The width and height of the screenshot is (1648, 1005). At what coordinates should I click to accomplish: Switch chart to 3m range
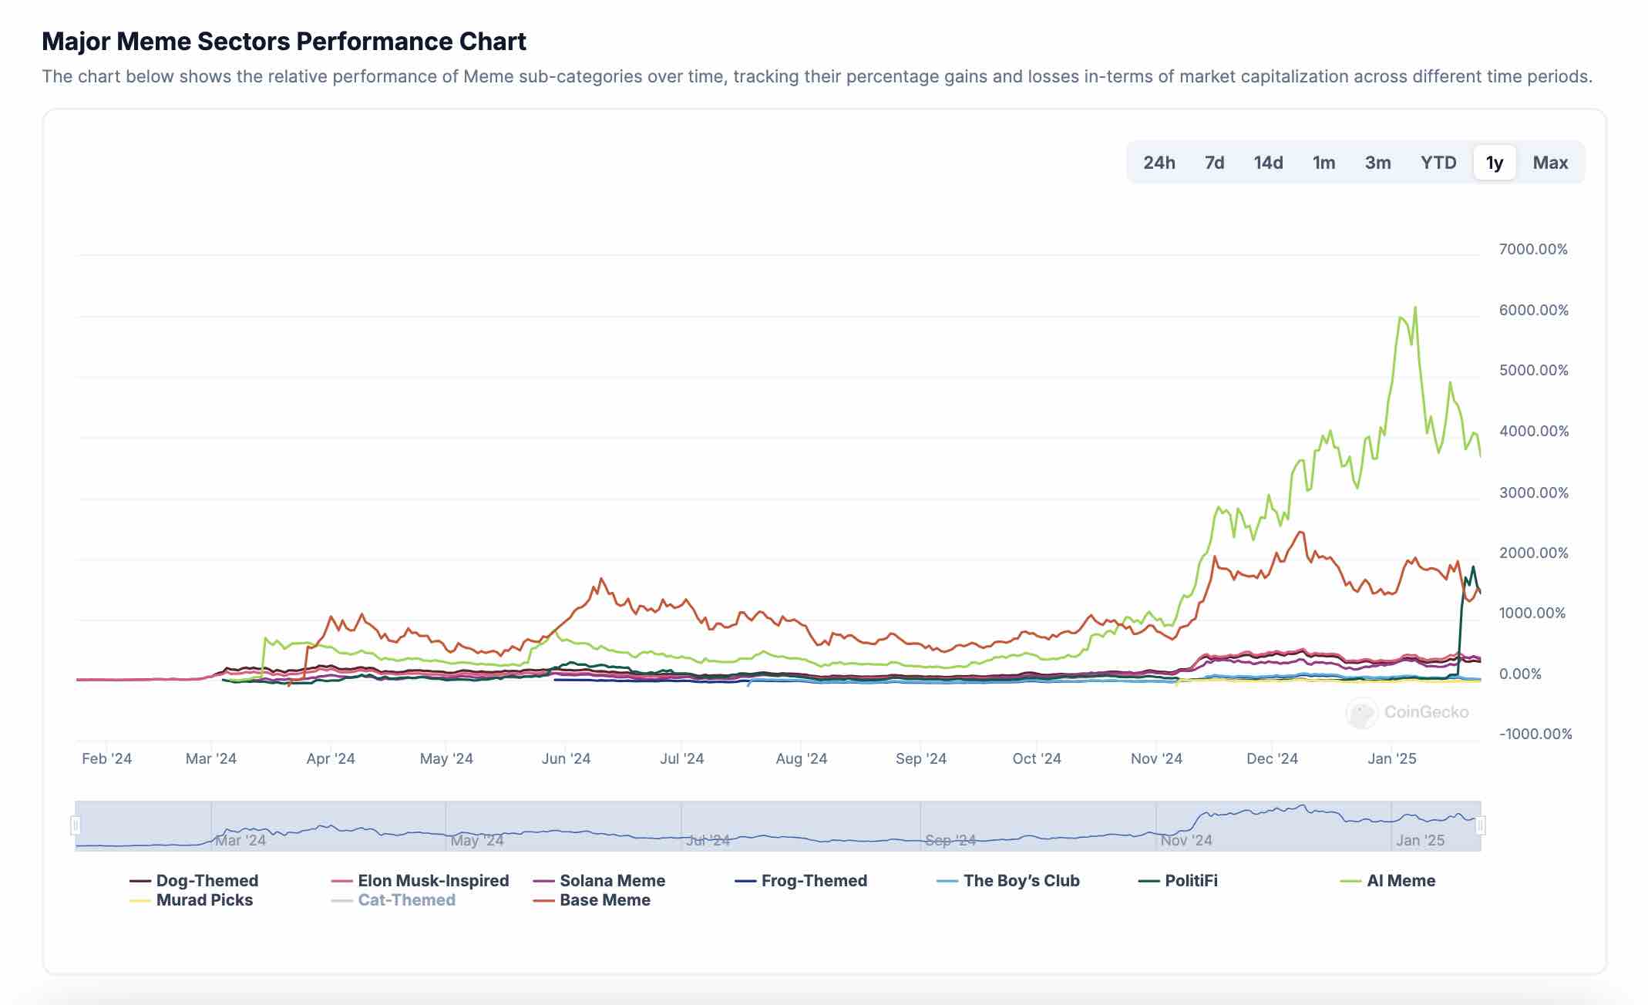click(x=1377, y=163)
